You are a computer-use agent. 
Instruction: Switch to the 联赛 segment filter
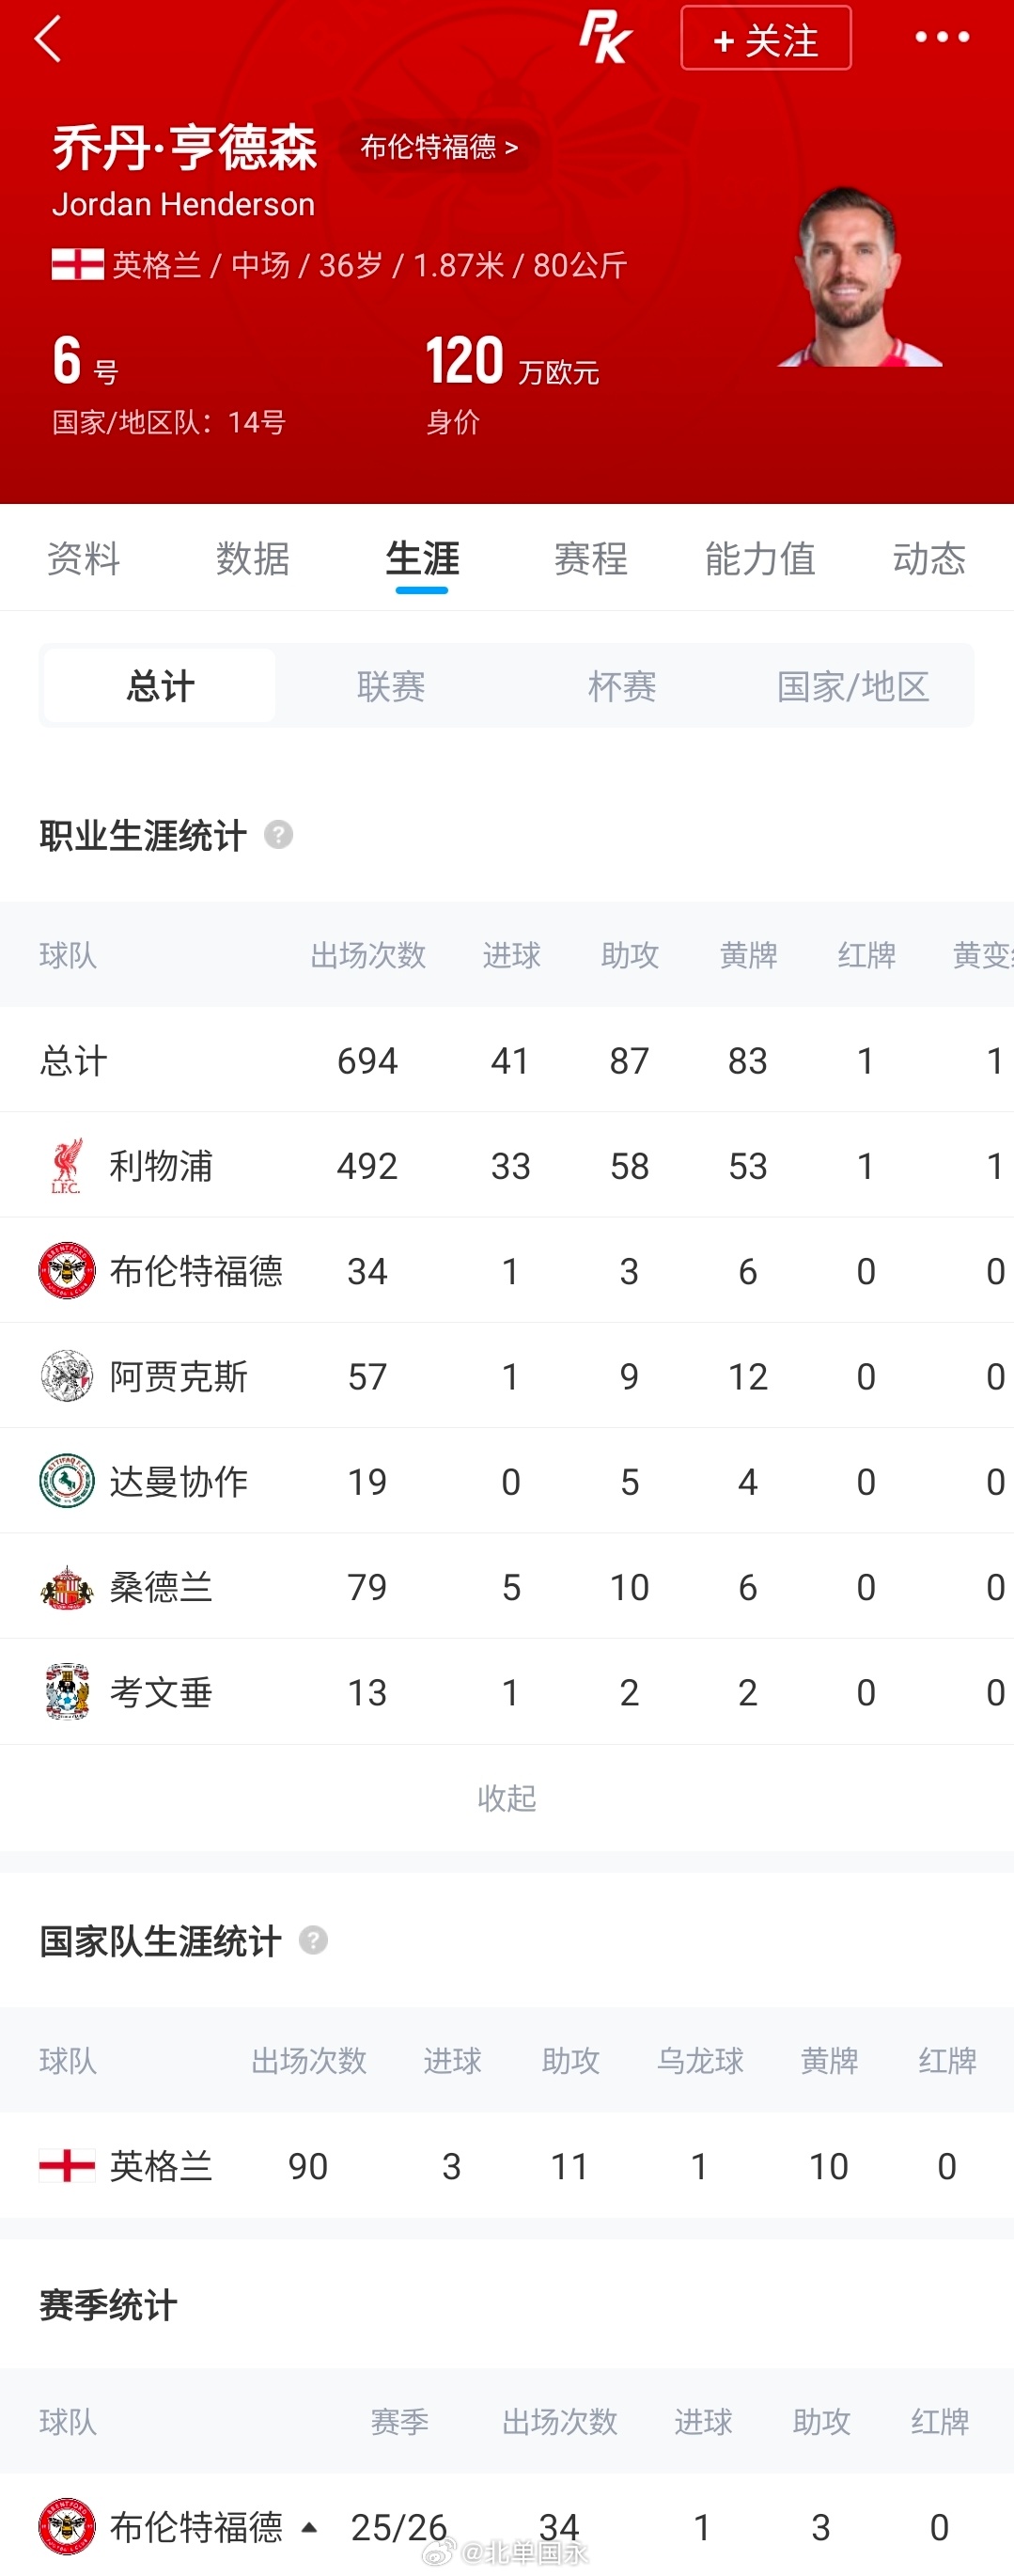(x=391, y=686)
